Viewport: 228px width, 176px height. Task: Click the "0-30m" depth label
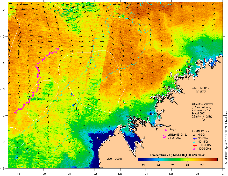(202, 135)
